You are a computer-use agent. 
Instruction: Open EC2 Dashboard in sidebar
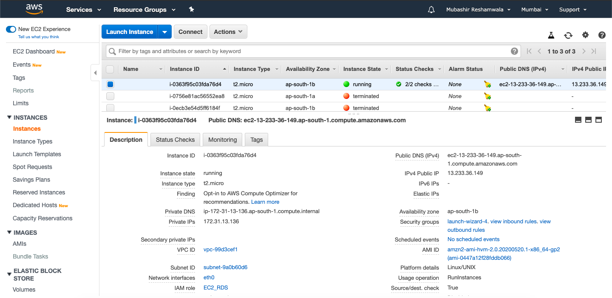[34, 51]
